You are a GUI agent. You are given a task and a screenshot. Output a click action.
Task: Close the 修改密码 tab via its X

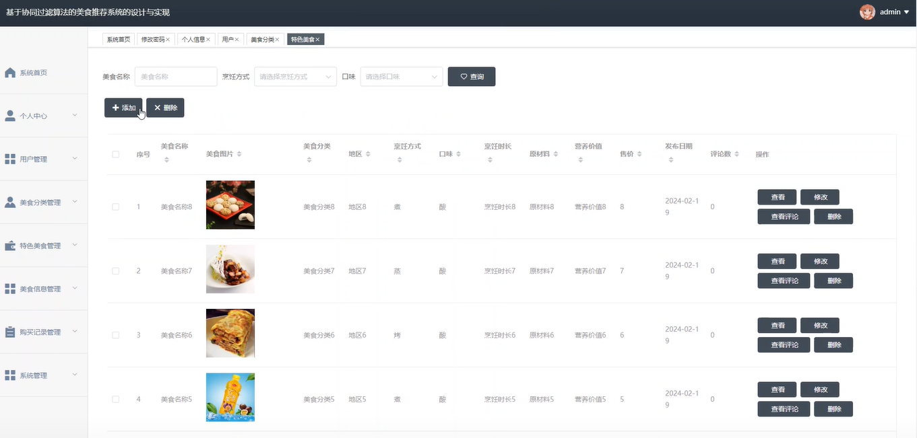(168, 40)
